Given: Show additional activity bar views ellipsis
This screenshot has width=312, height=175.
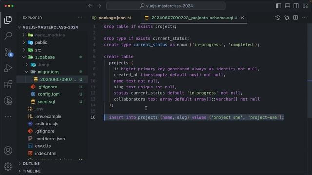Looking at the screenshot, I should (8, 117).
